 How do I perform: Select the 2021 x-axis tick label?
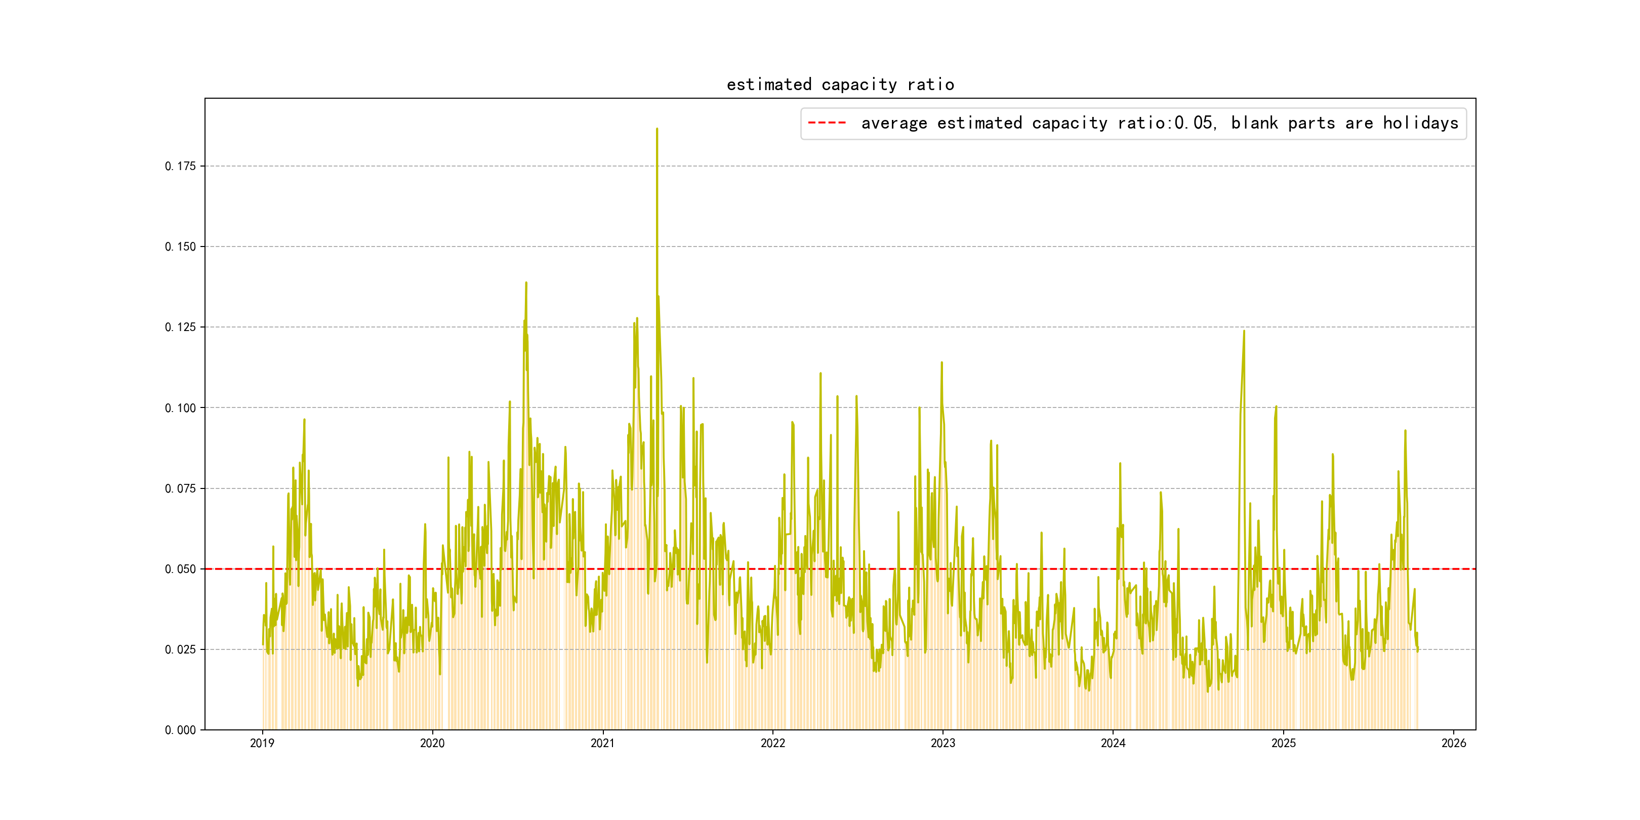click(x=602, y=743)
